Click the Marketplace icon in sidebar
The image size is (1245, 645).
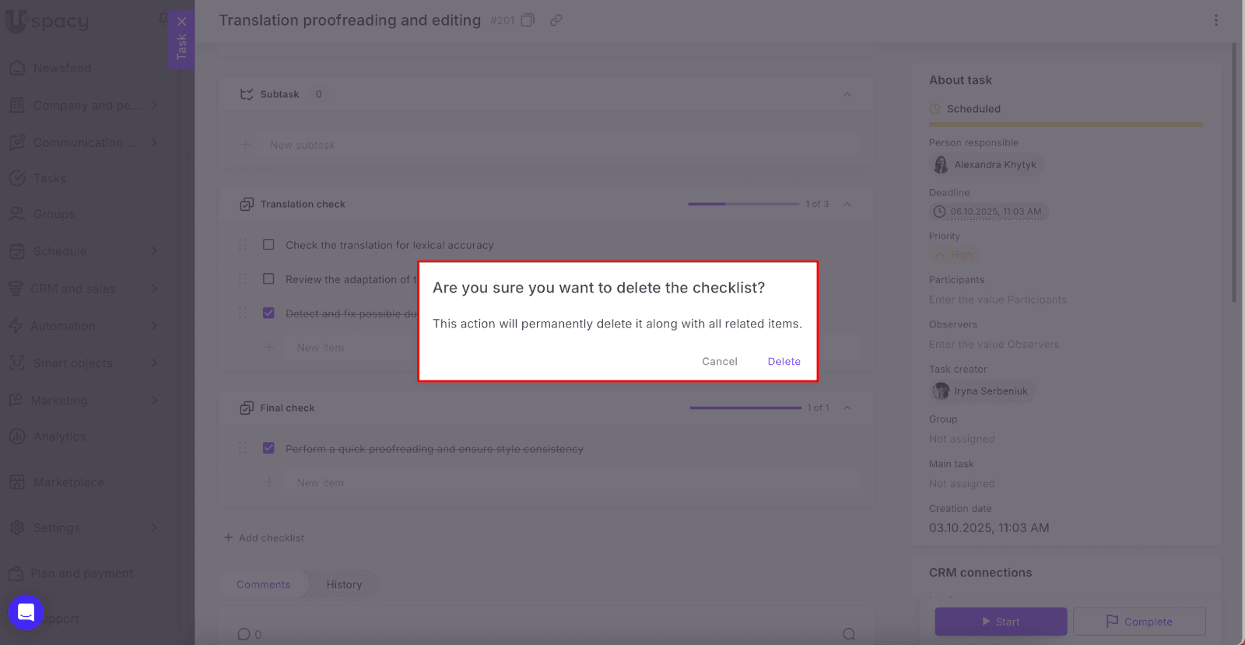(x=17, y=482)
